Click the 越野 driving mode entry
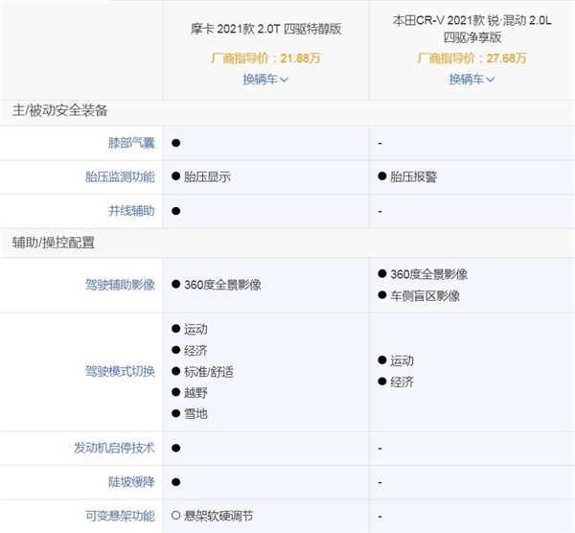Viewport: 575px width, 533px height. click(x=195, y=392)
